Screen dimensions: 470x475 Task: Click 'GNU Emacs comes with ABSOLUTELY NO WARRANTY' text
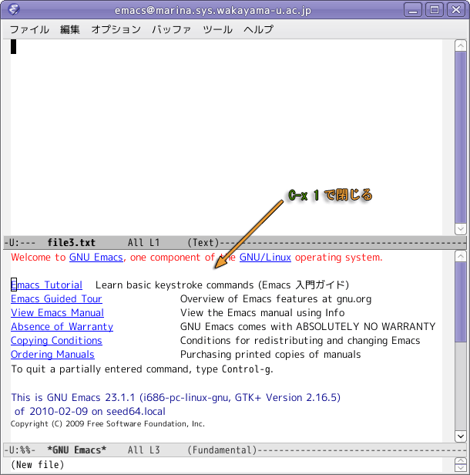point(307,327)
